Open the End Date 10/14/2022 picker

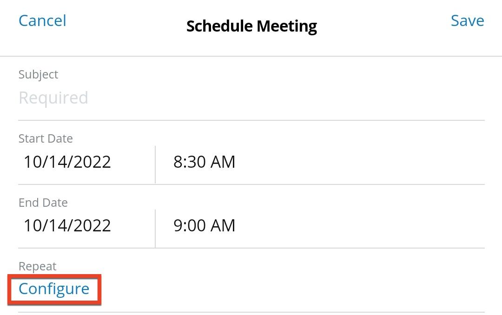click(67, 225)
